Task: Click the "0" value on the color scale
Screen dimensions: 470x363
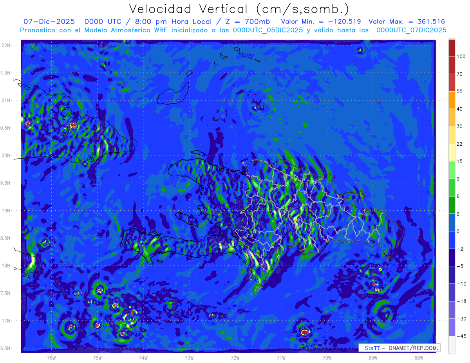Action: (x=459, y=231)
